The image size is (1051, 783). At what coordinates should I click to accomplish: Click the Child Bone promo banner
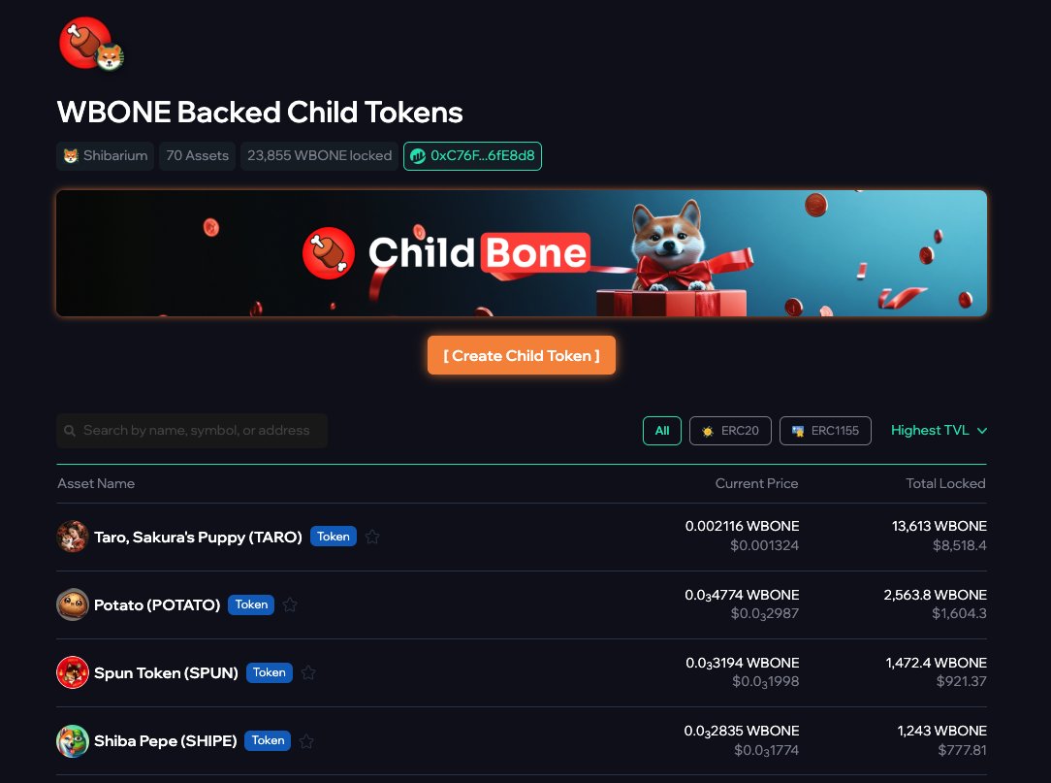tap(522, 253)
